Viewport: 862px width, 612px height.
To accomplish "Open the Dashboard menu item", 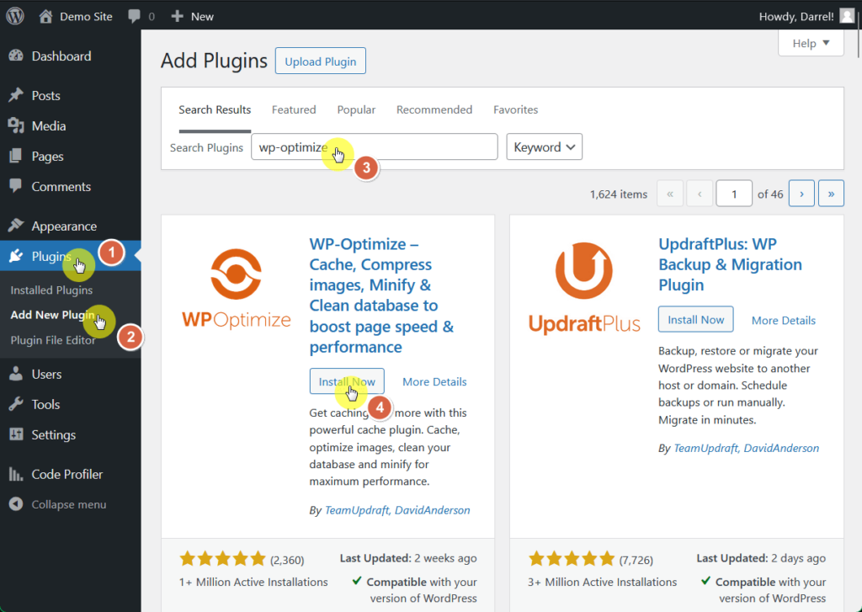I will 71,56.
